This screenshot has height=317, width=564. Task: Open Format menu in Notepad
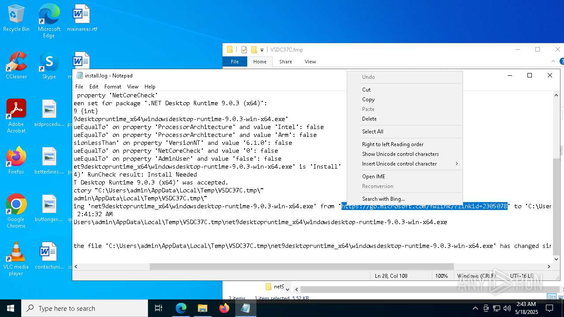click(113, 87)
